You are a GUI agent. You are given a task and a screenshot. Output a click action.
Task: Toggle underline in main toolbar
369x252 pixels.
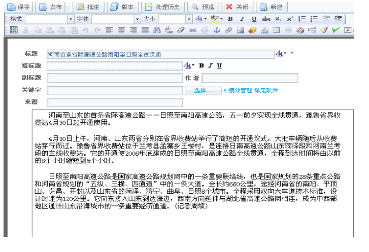254,19
